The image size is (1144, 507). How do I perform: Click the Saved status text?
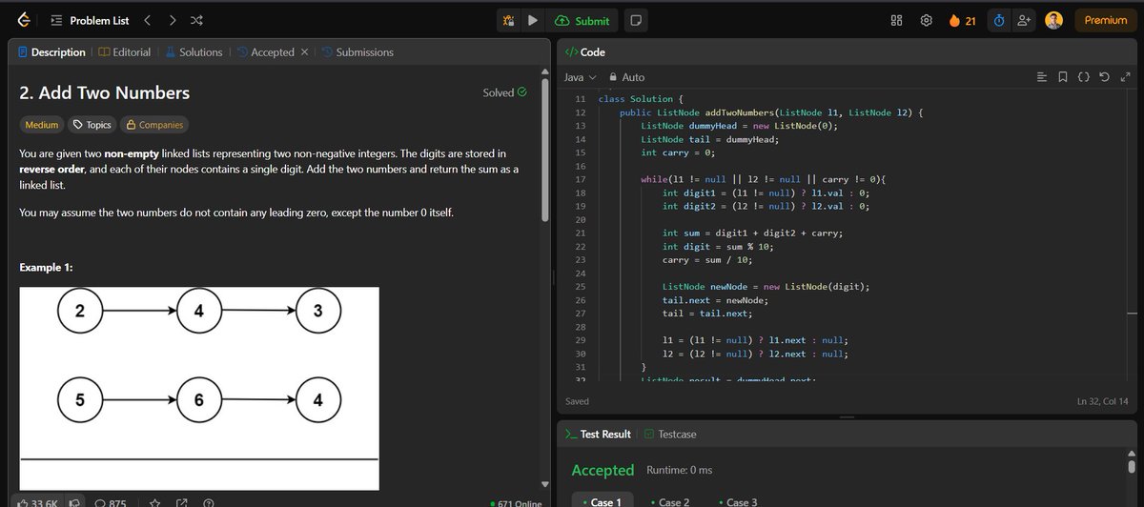(577, 401)
